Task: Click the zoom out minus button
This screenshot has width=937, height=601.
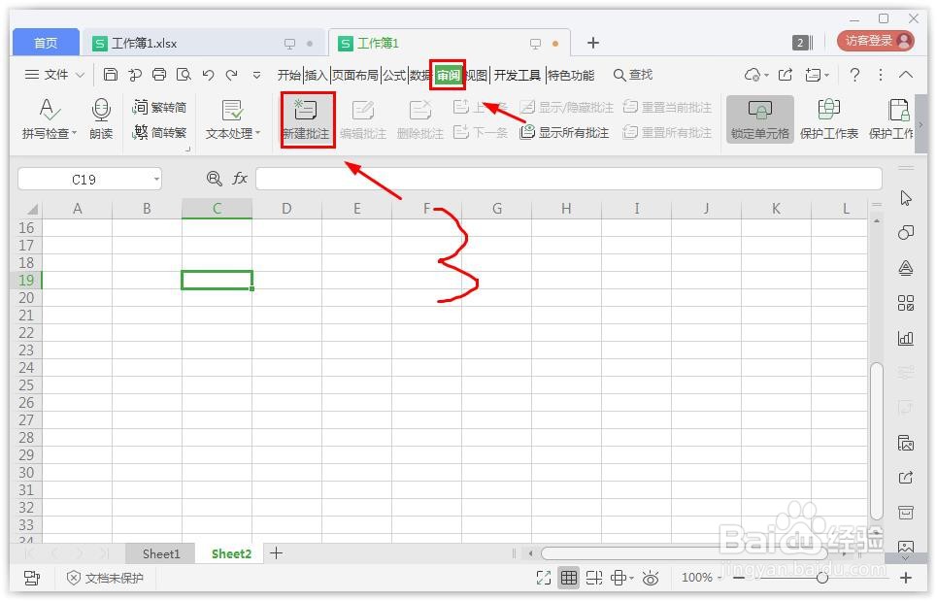Action: click(x=739, y=578)
